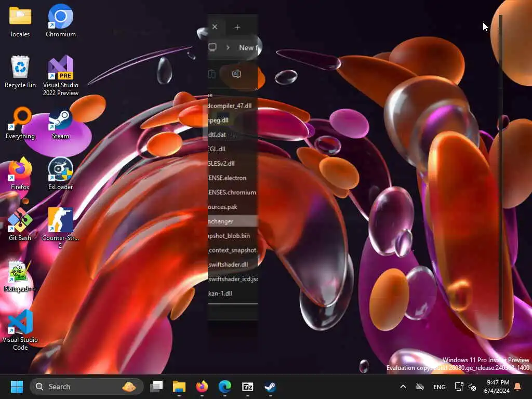
Task: Click the Rename toolbar icon in Explorer
Action: [236, 74]
